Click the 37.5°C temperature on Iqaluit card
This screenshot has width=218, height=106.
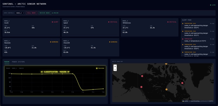(x=66, y=28)
